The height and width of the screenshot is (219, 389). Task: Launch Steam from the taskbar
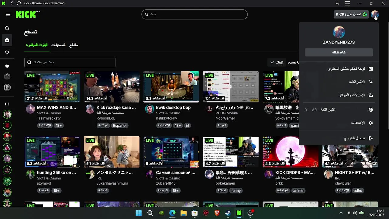coord(228,213)
